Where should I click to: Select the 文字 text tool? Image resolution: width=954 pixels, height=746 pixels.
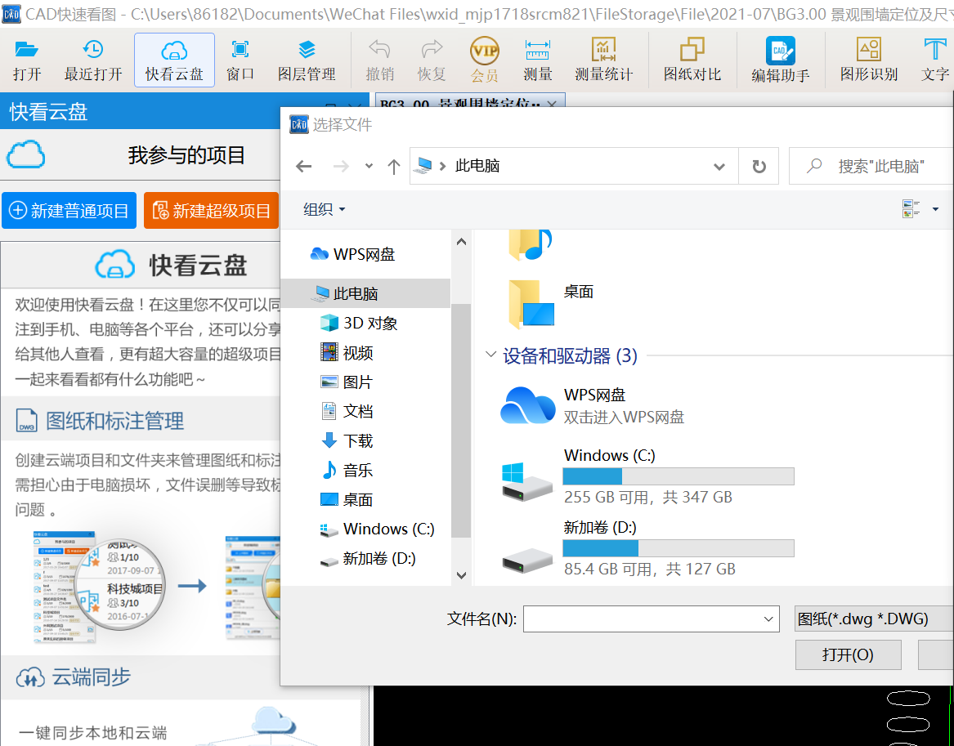[935, 60]
